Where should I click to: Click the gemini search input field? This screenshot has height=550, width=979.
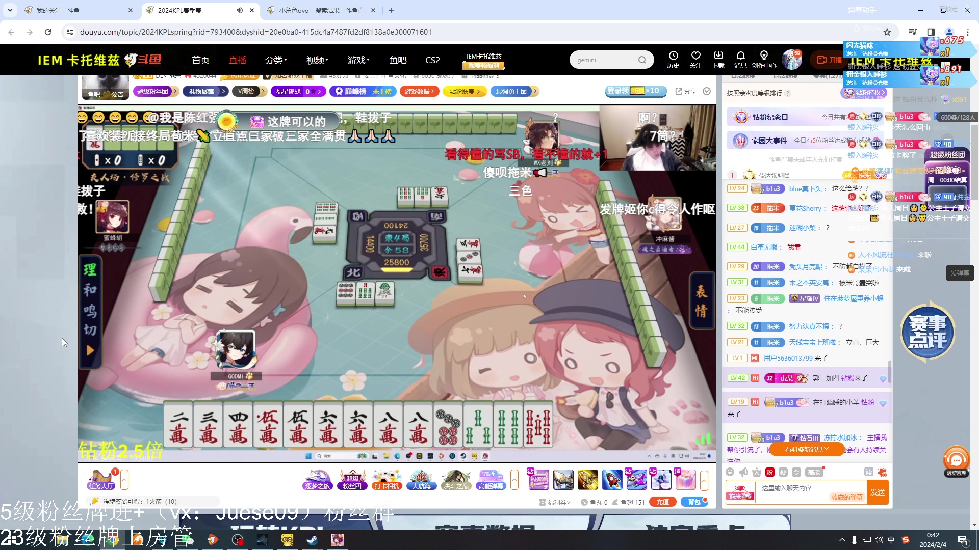pyautogui.click(x=604, y=60)
